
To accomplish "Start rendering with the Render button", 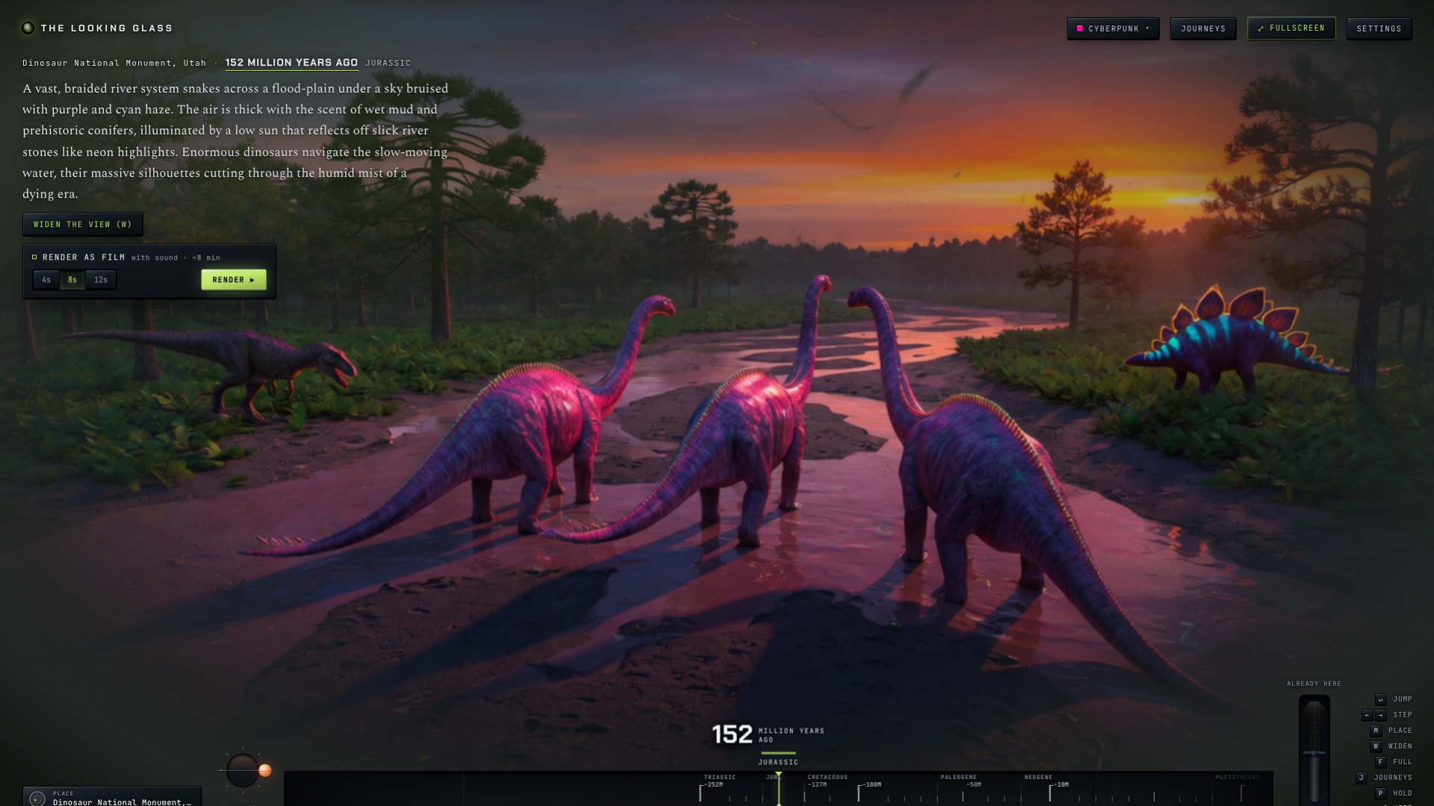I will coord(234,280).
